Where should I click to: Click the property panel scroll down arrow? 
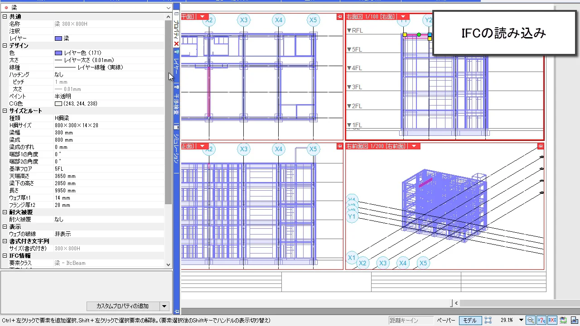(168, 265)
